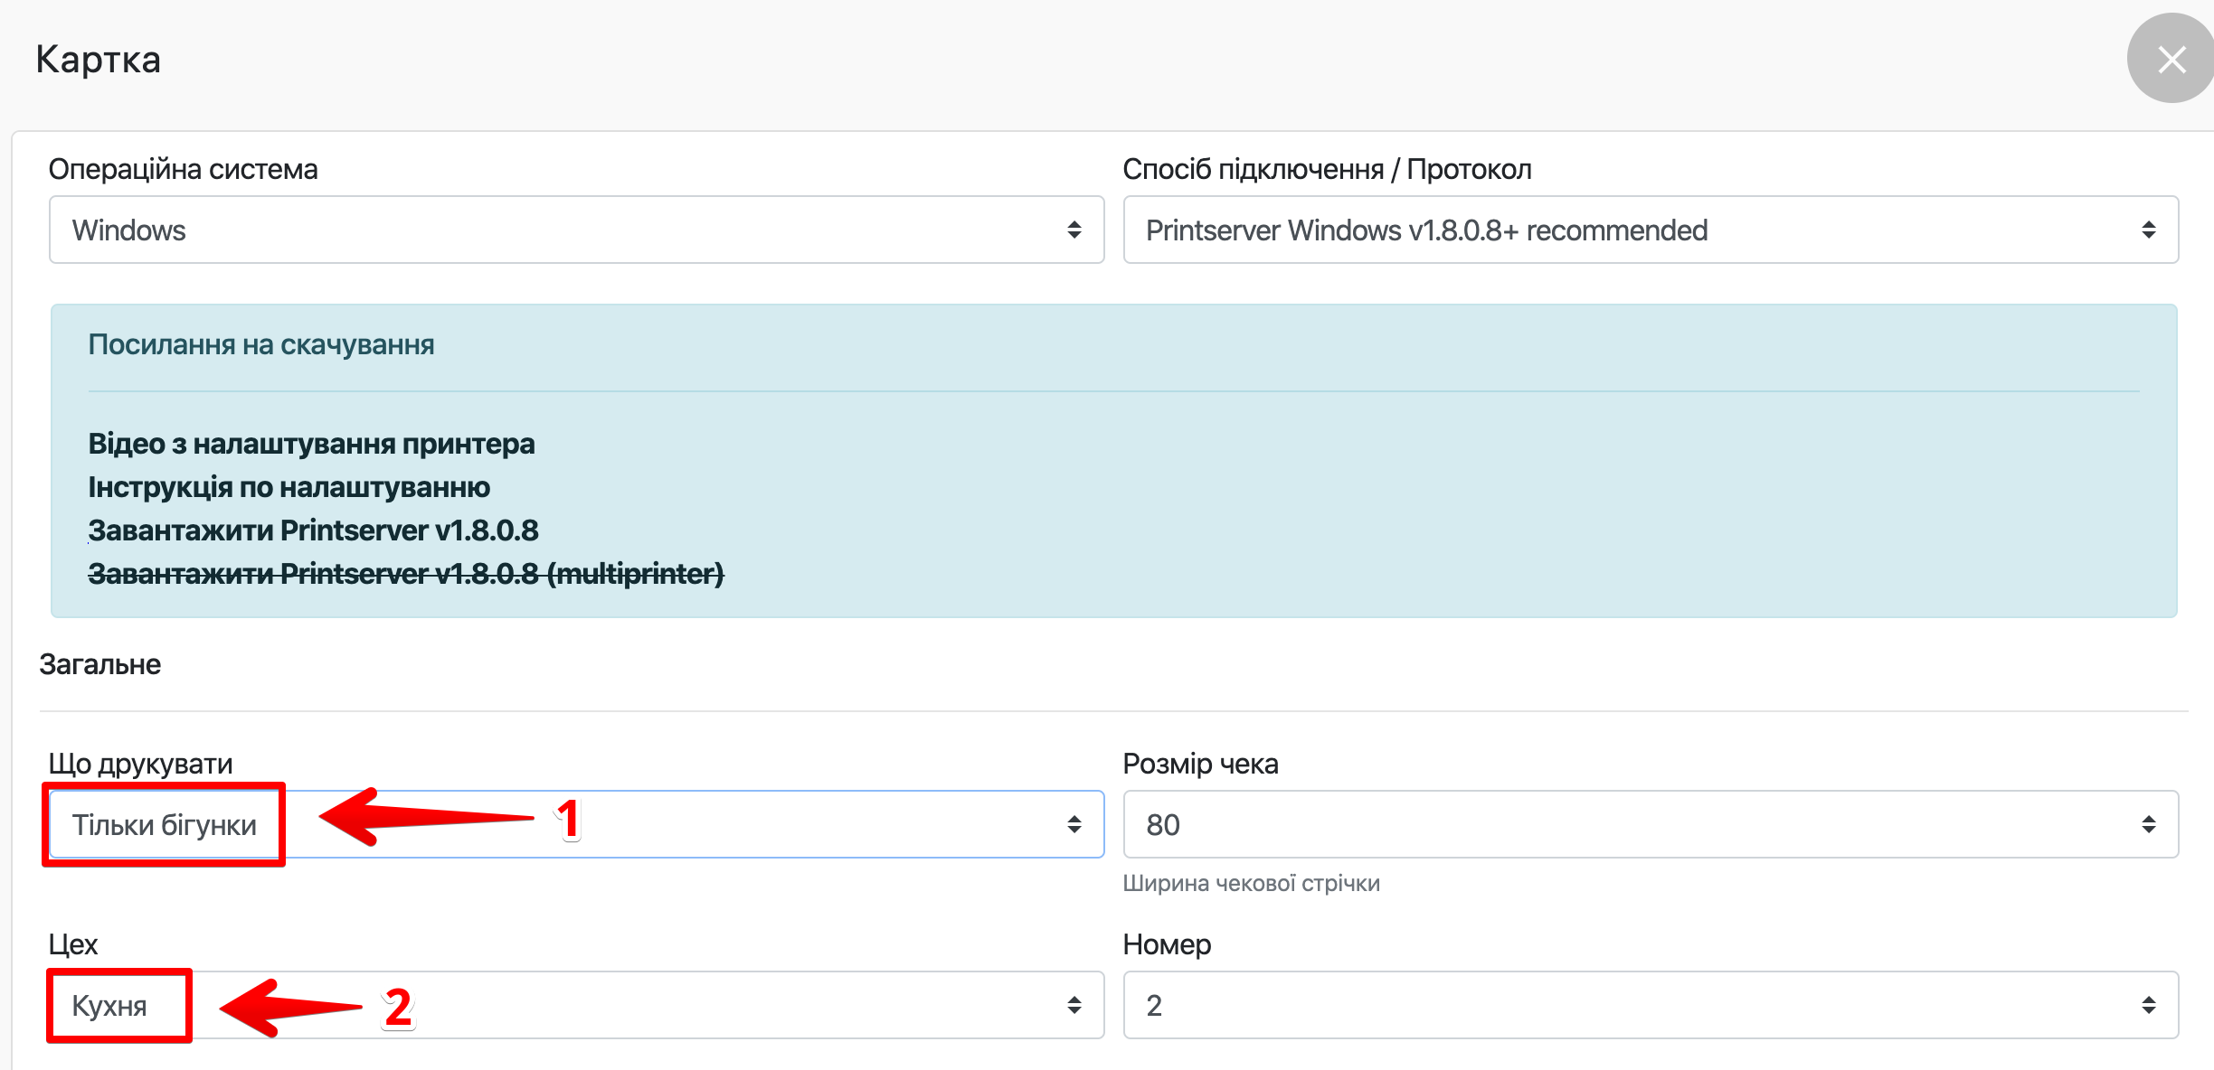Open Відео з налаштування принтера link
2214x1070 pixels.
point(311,444)
